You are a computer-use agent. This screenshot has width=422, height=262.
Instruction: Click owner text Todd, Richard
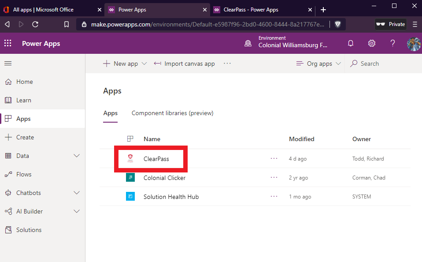[x=368, y=159]
